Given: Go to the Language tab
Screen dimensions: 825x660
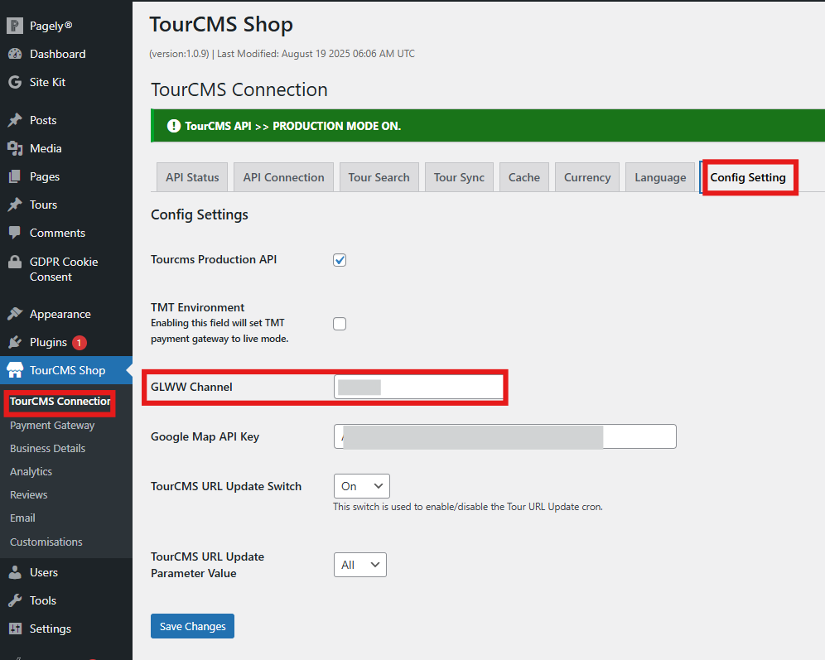Looking at the screenshot, I should click(660, 177).
